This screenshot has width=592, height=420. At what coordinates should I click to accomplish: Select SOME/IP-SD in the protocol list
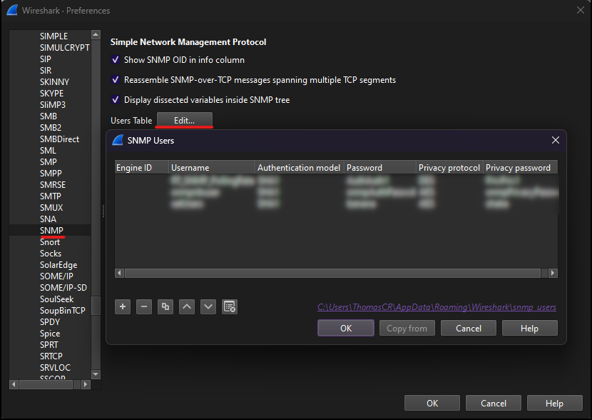click(63, 288)
